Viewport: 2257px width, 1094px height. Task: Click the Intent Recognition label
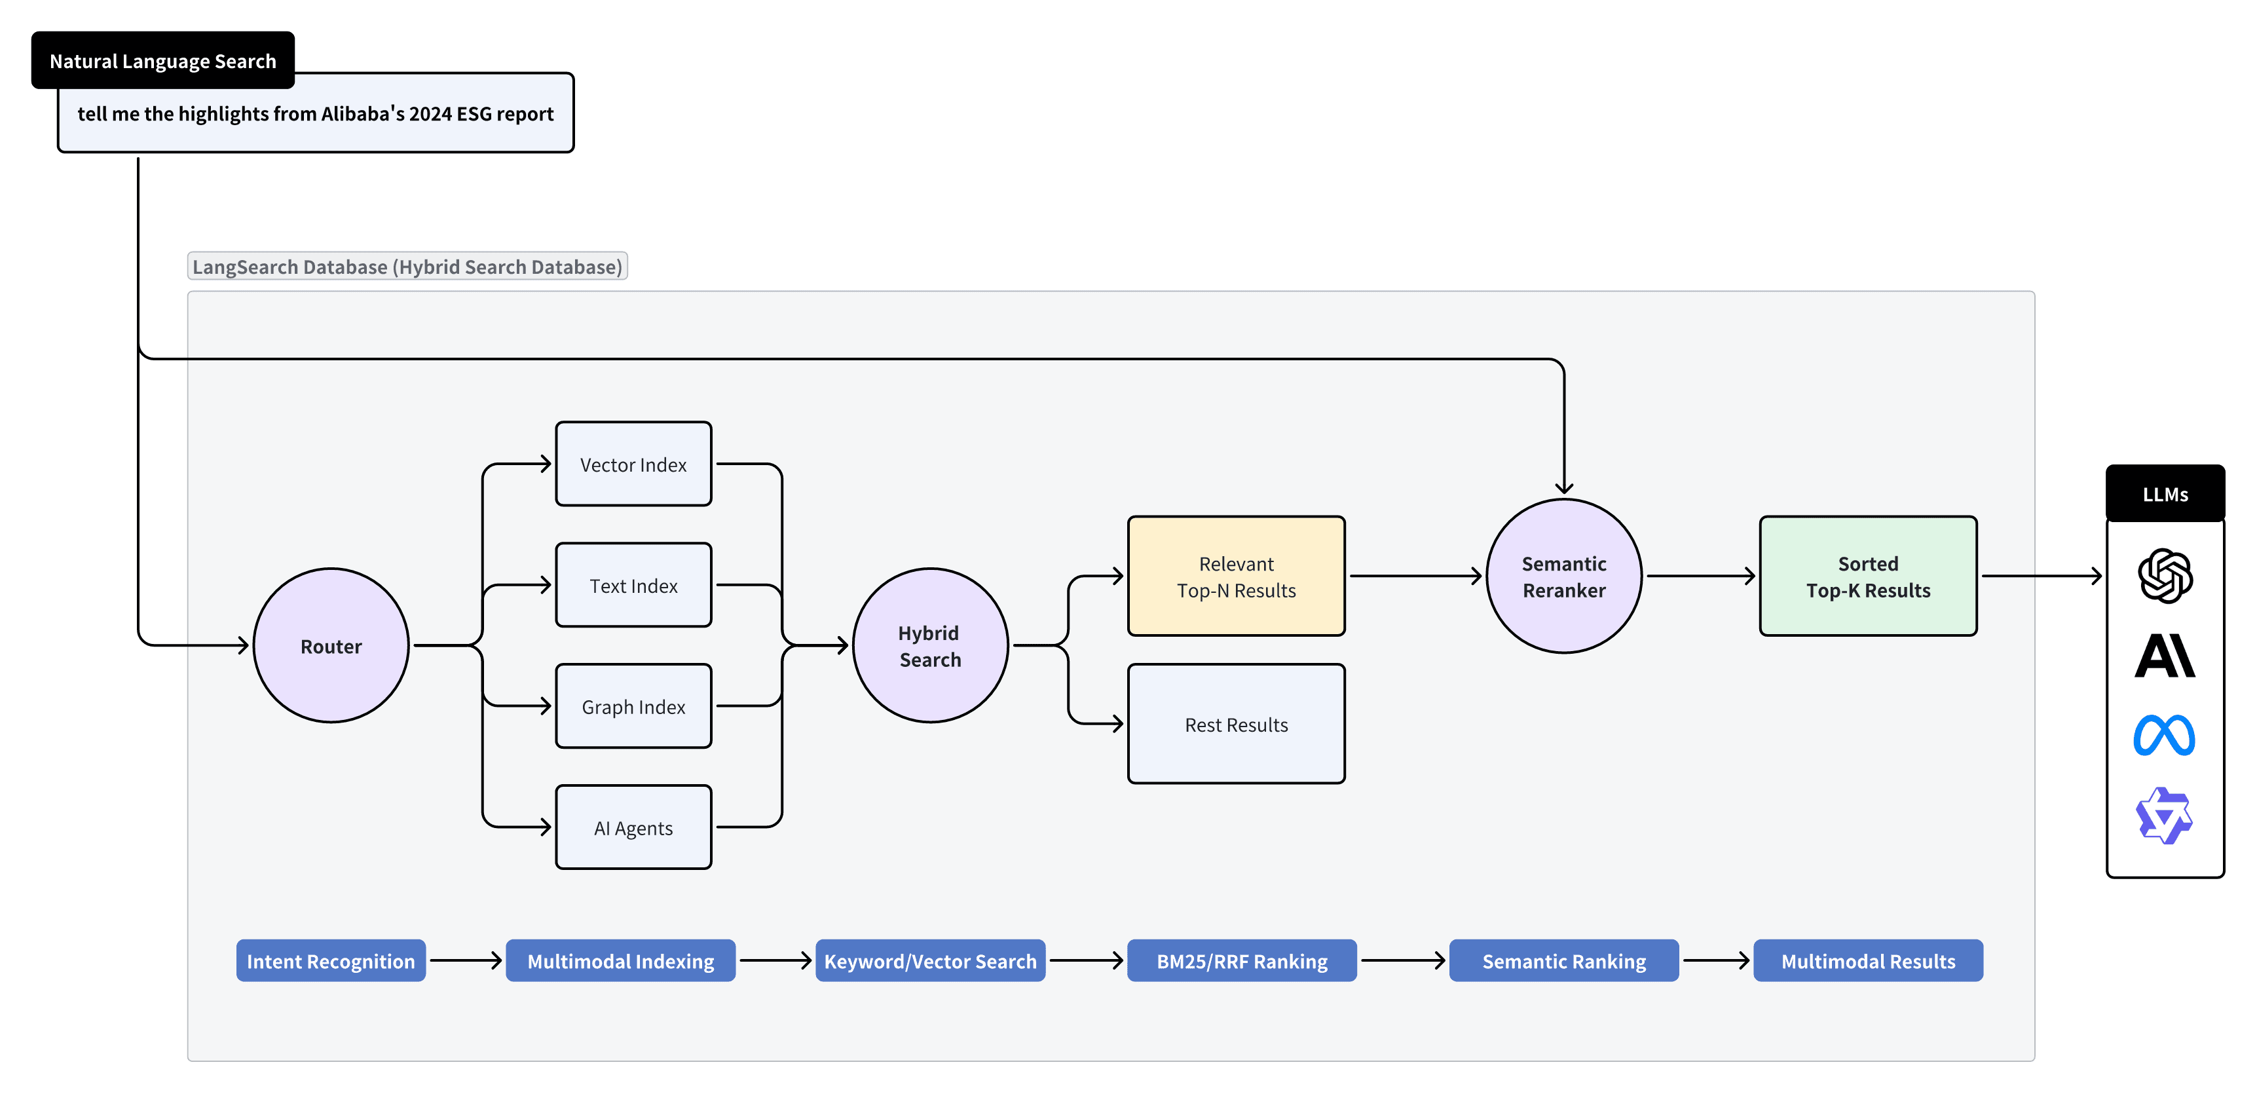pyautogui.click(x=330, y=961)
